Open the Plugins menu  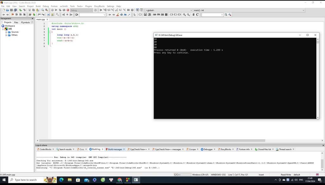point(89,6)
